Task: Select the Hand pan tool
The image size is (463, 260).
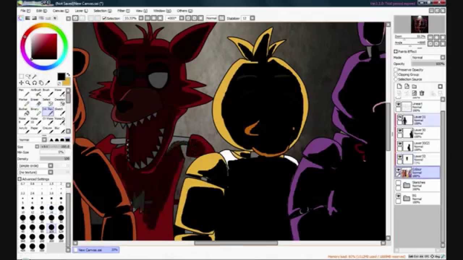Action: pos(41,83)
